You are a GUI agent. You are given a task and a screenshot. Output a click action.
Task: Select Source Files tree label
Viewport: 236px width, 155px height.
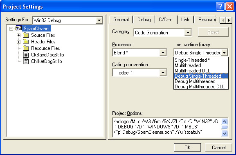point(43,35)
